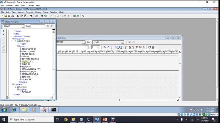Open the canvas name dropdown in layout editor

[84, 42]
